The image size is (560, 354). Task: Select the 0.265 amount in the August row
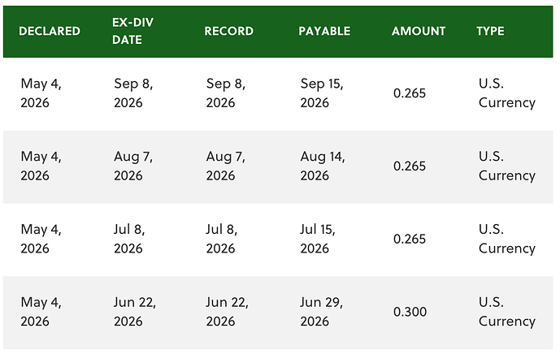coord(410,166)
